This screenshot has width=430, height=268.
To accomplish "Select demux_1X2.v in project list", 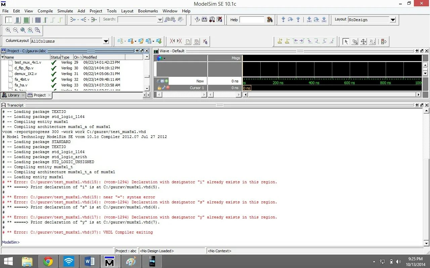I will coord(26,74).
